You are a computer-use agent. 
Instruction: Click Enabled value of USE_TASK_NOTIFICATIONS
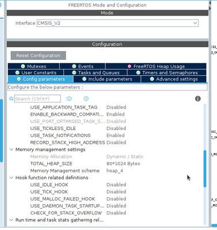point(116,136)
